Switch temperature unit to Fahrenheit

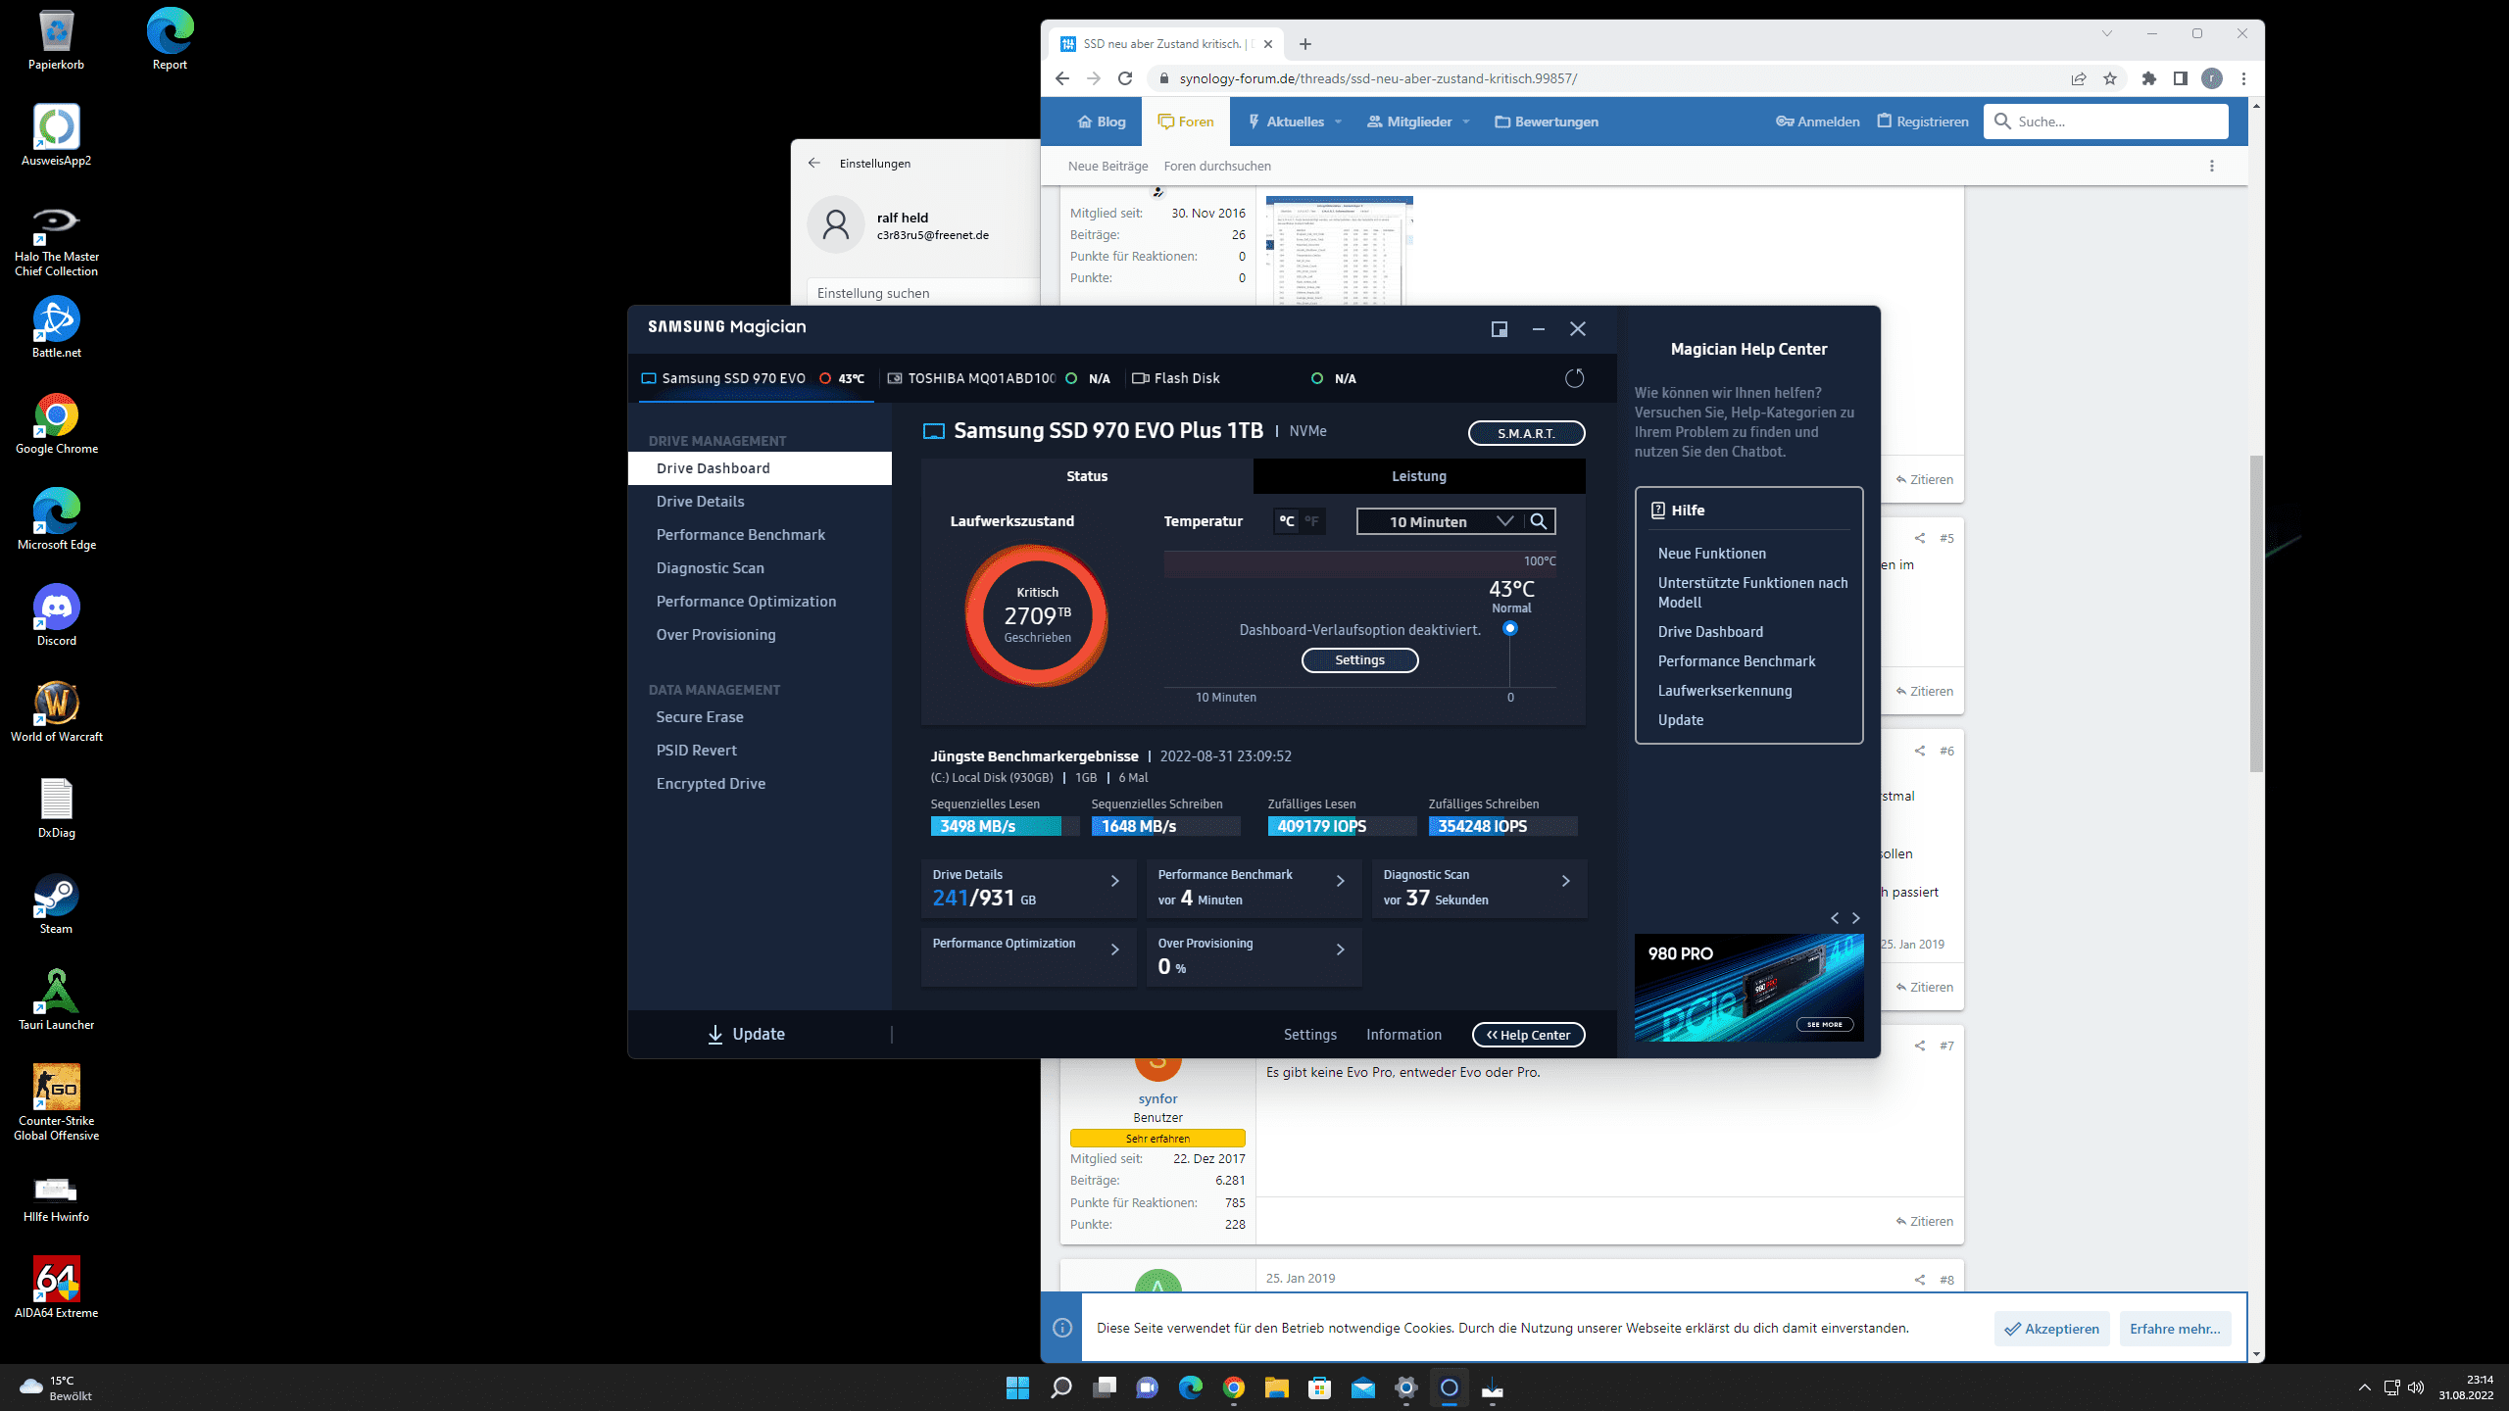[x=1312, y=521]
